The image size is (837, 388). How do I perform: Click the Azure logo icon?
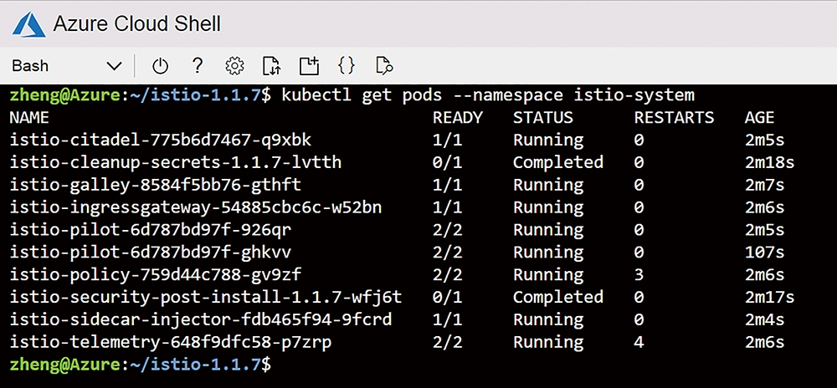click(x=28, y=24)
